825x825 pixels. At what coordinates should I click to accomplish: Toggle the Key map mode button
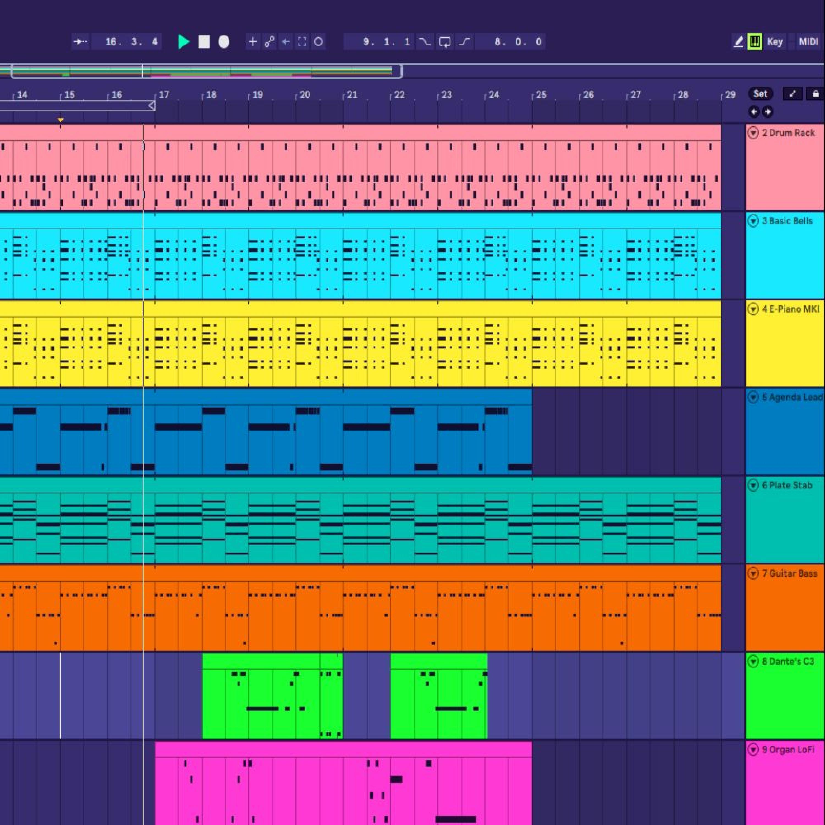[775, 42]
